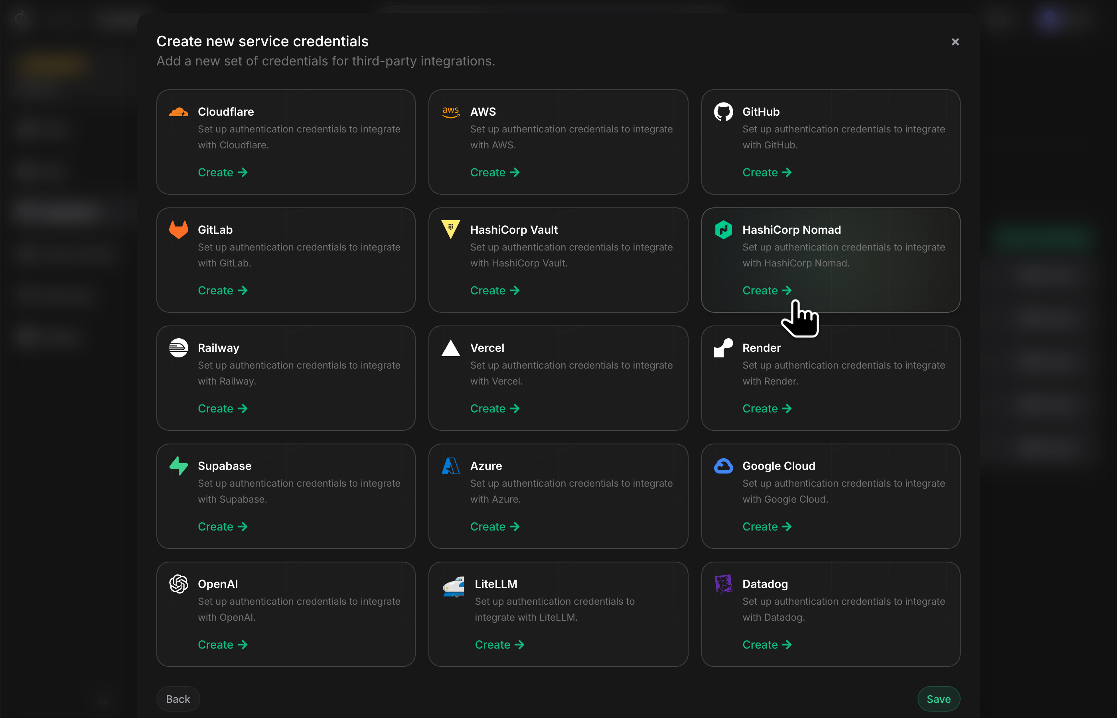
Task: Go back with the Back button
Action: tap(178, 699)
